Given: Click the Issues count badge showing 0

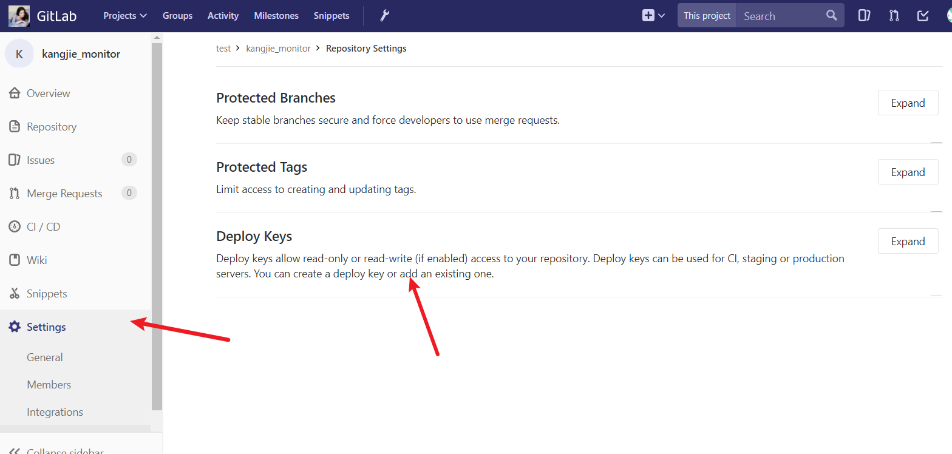Looking at the screenshot, I should [129, 160].
